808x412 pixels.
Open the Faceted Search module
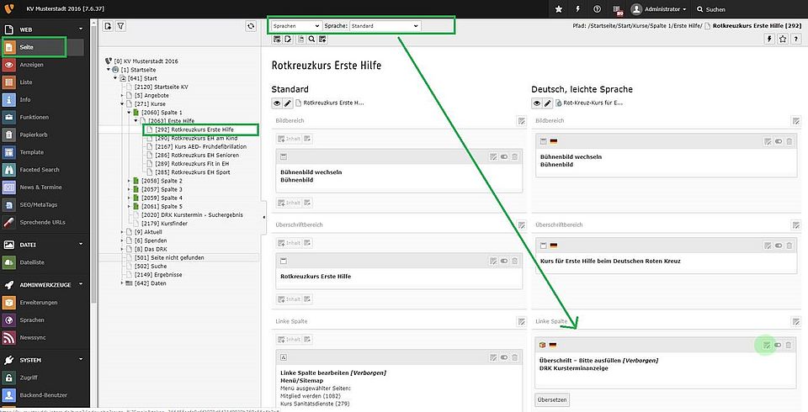click(39, 170)
